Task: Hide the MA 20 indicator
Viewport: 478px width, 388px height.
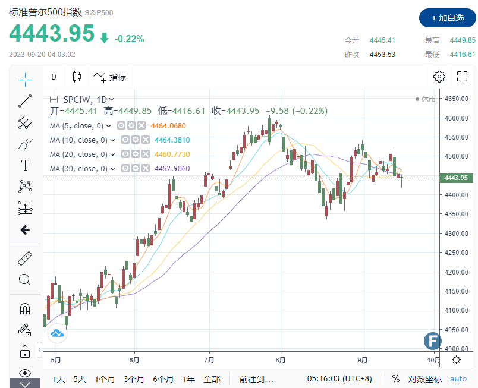Action: tap(125, 154)
